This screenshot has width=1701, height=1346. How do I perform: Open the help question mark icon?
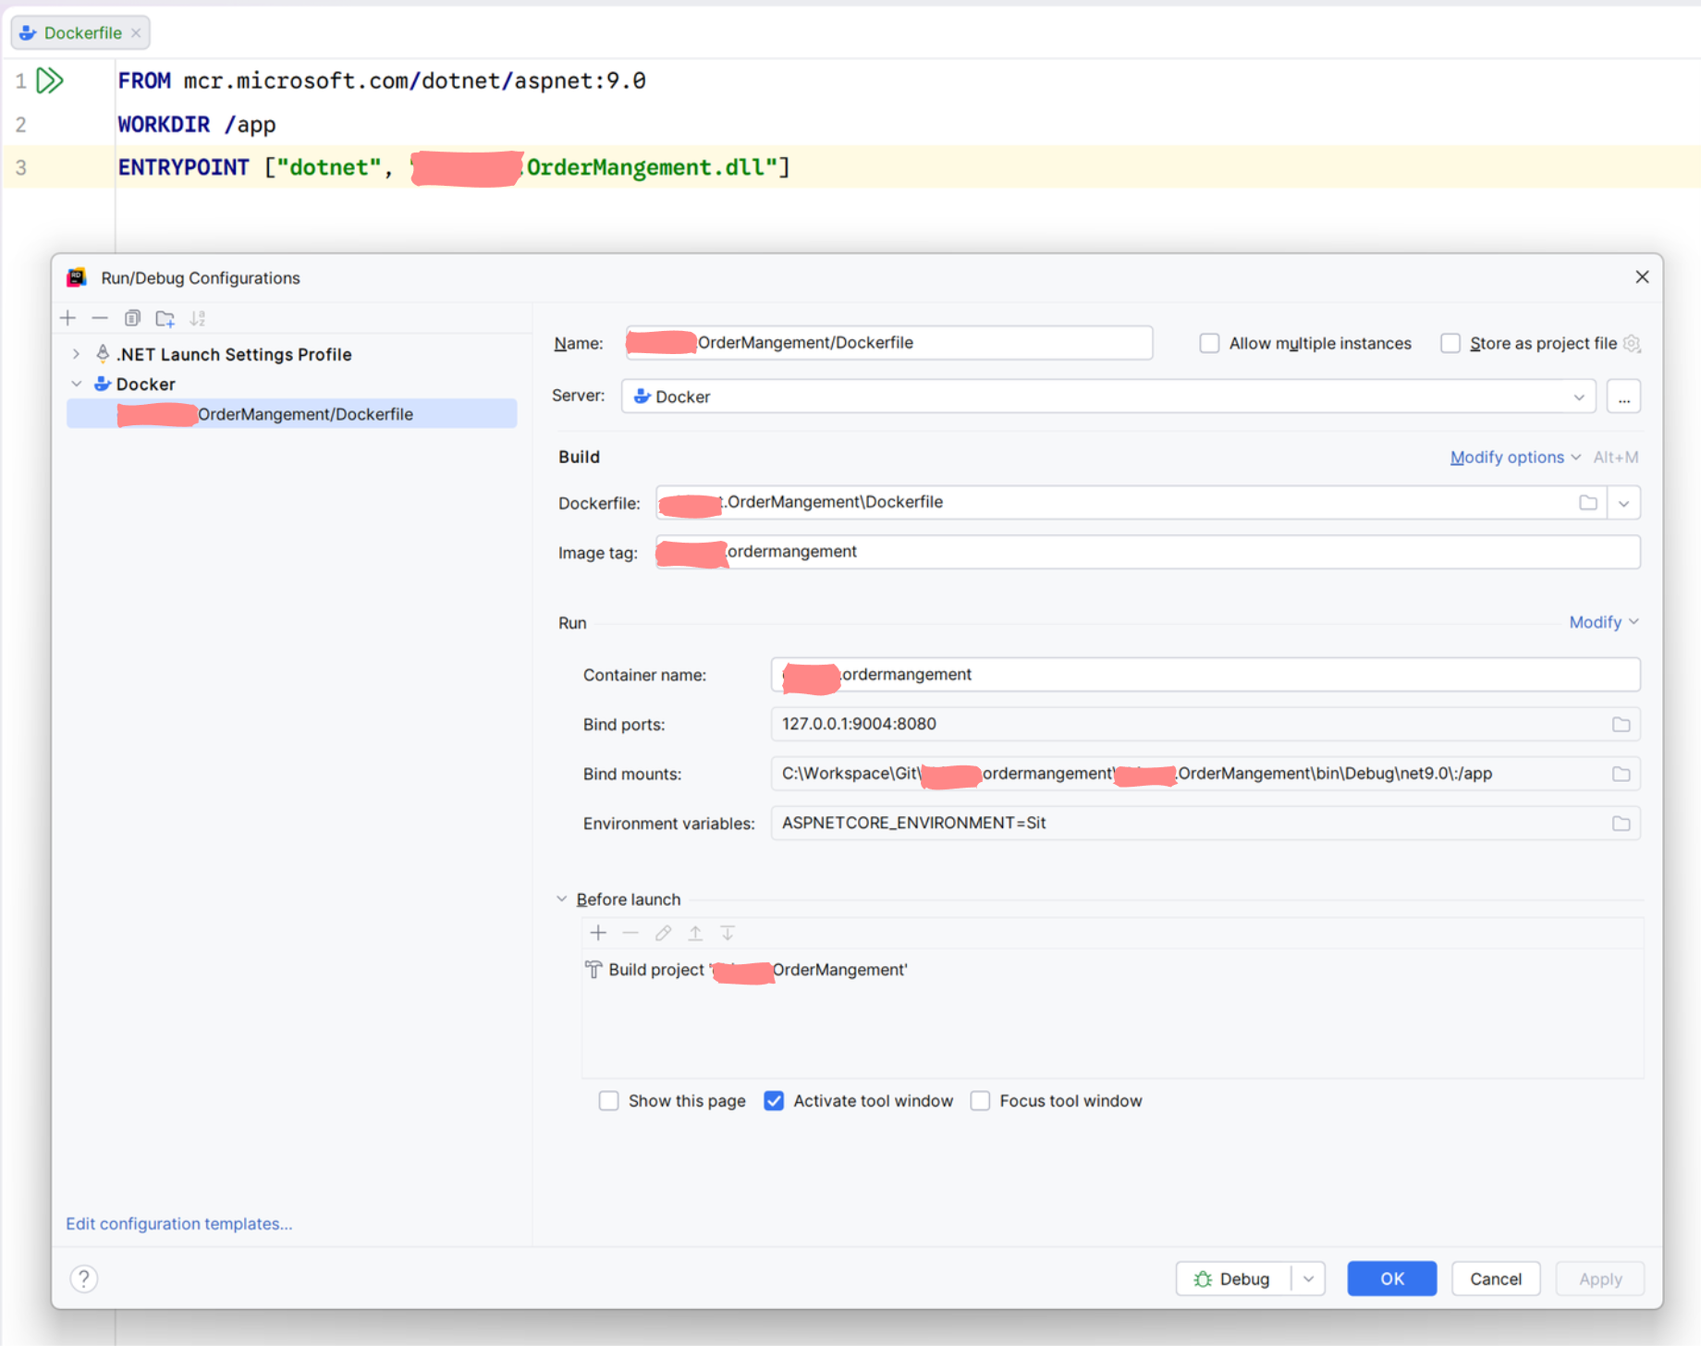click(x=84, y=1279)
